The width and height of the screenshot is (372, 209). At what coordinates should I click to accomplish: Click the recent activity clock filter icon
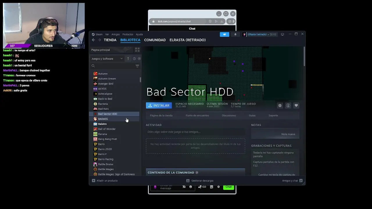134,59
